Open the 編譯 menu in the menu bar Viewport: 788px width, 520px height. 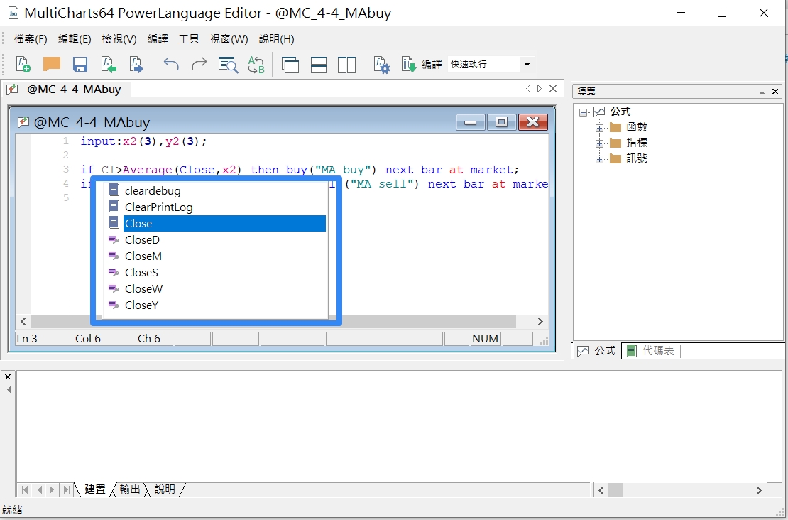(158, 39)
